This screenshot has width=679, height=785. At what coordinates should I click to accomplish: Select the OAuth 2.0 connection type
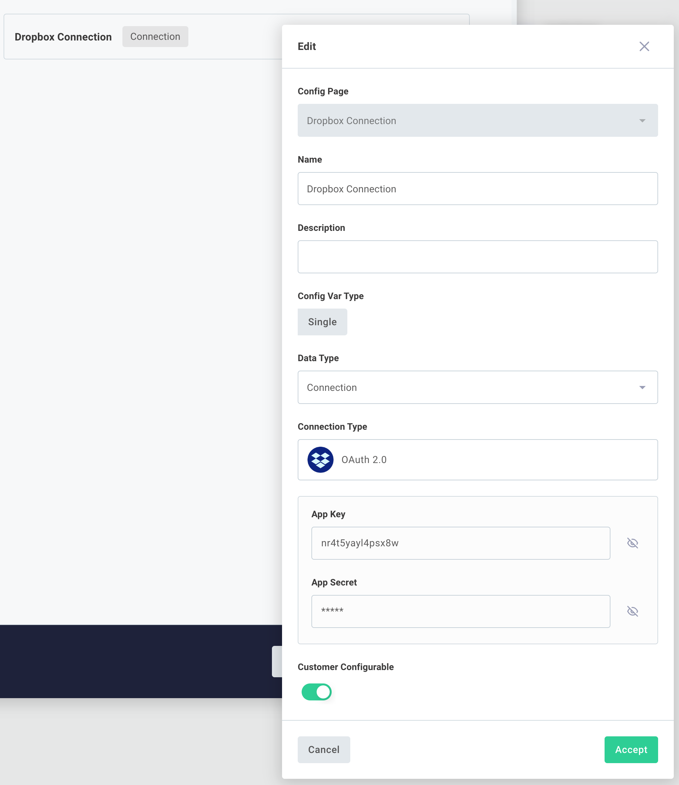coord(477,460)
